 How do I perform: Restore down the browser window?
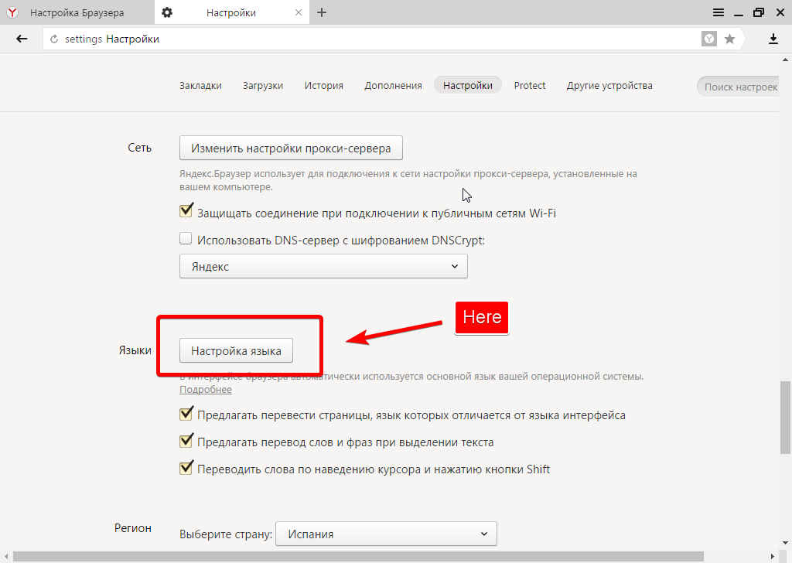(759, 12)
